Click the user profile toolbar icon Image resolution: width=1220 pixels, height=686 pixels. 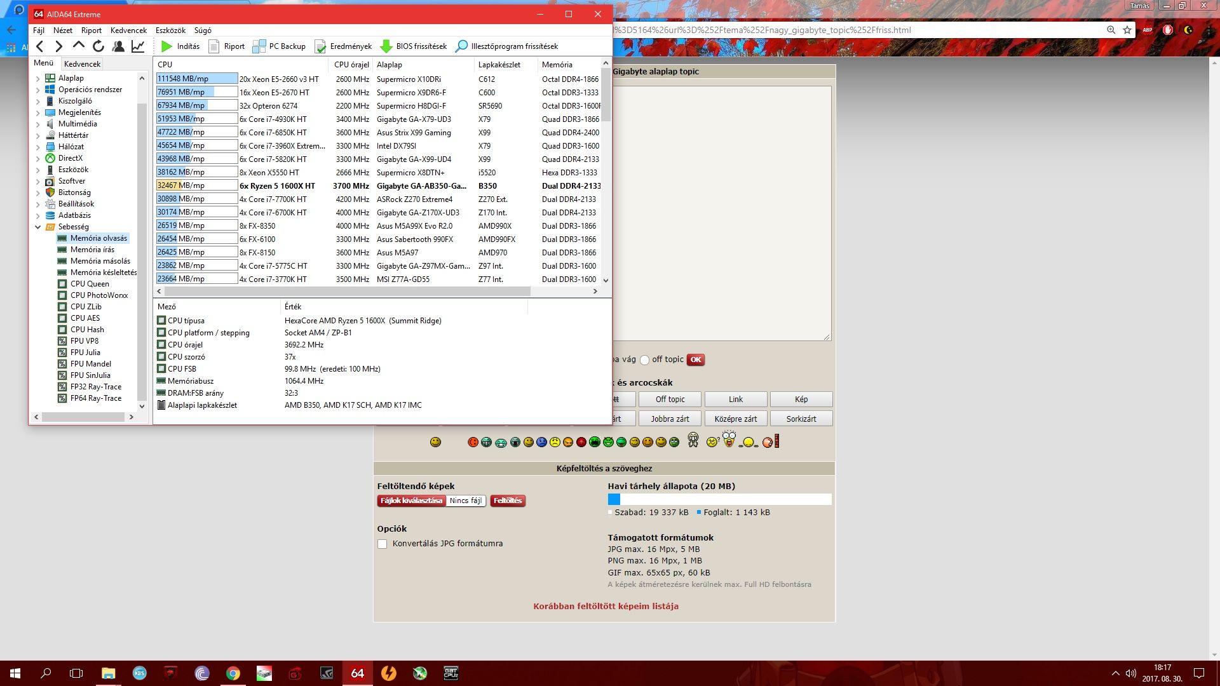118,46
